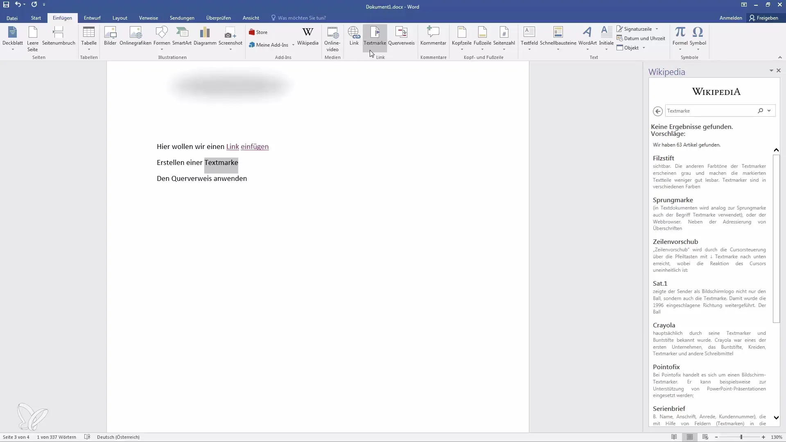The image size is (786, 442).
Task: Click the Undo arrow icon
Action: point(18,5)
